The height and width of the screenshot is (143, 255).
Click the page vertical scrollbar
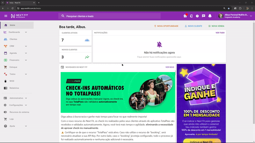pos(254,73)
